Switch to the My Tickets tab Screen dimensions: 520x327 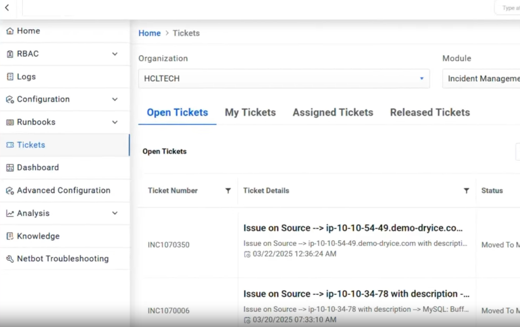250,113
